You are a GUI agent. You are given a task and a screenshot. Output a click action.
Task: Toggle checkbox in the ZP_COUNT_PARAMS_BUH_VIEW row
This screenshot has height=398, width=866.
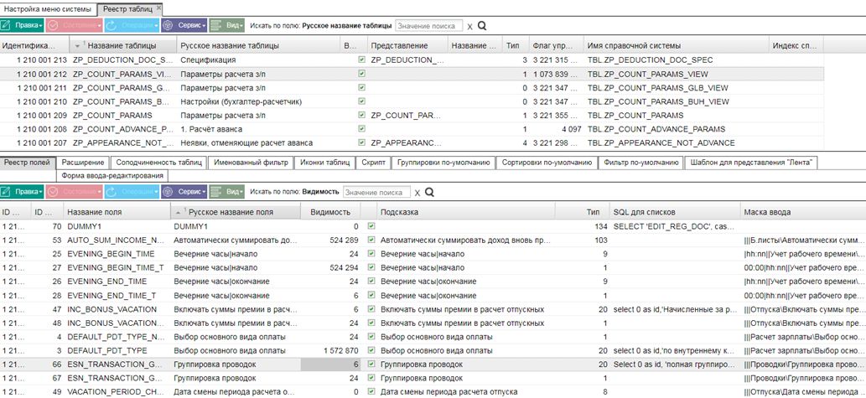[362, 101]
